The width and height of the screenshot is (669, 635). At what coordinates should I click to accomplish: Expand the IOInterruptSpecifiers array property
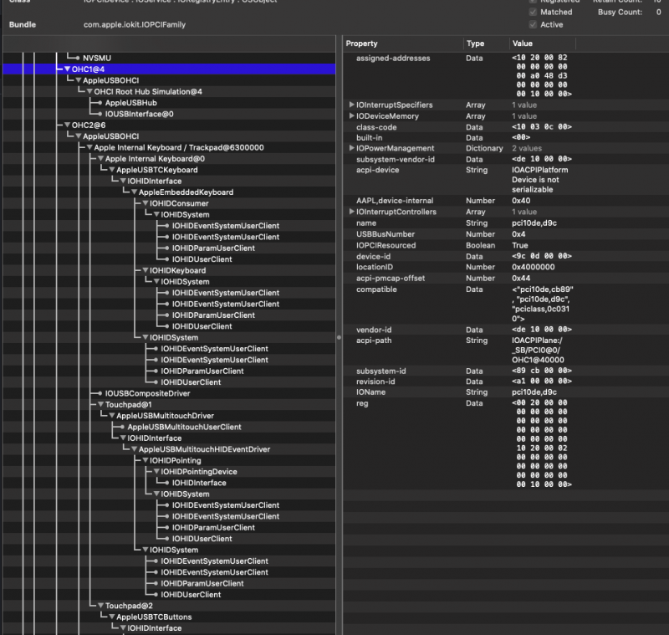coord(351,105)
